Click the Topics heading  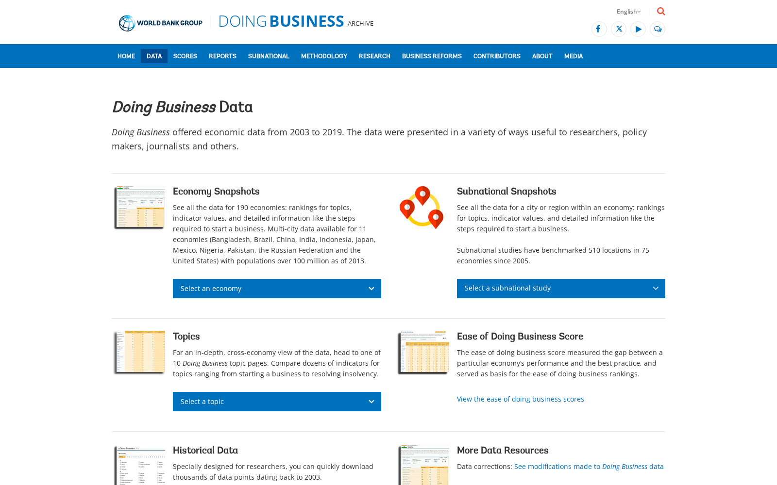(x=186, y=337)
